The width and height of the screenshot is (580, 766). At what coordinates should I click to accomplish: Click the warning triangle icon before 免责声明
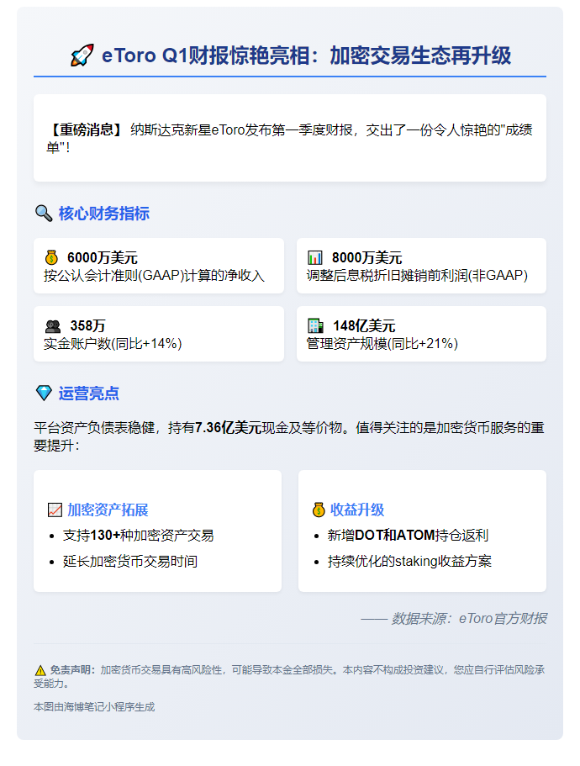click(x=40, y=670)
